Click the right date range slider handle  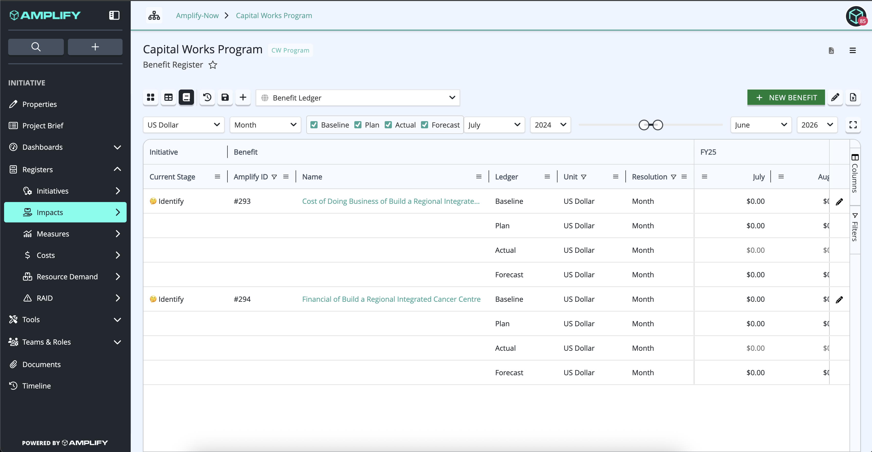(x=657, y=125)
